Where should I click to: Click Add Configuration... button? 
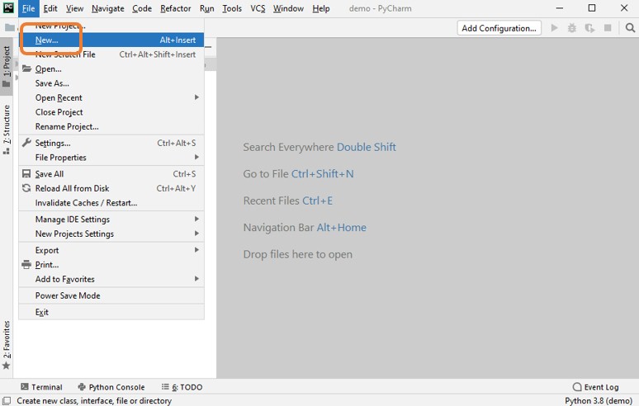(x=499, y=28)
